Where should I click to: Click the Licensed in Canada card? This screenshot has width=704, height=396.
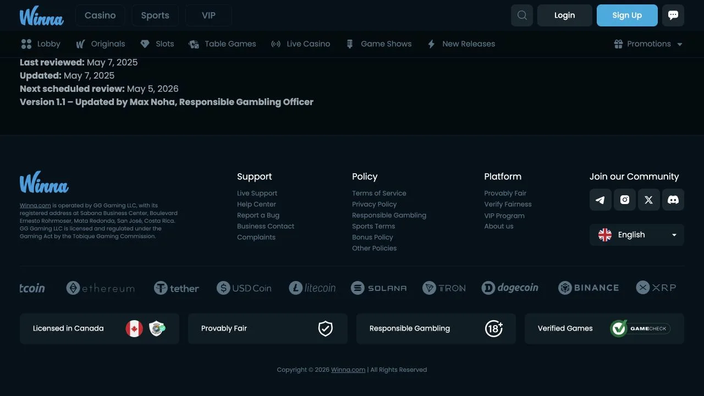tap(100, 328)
